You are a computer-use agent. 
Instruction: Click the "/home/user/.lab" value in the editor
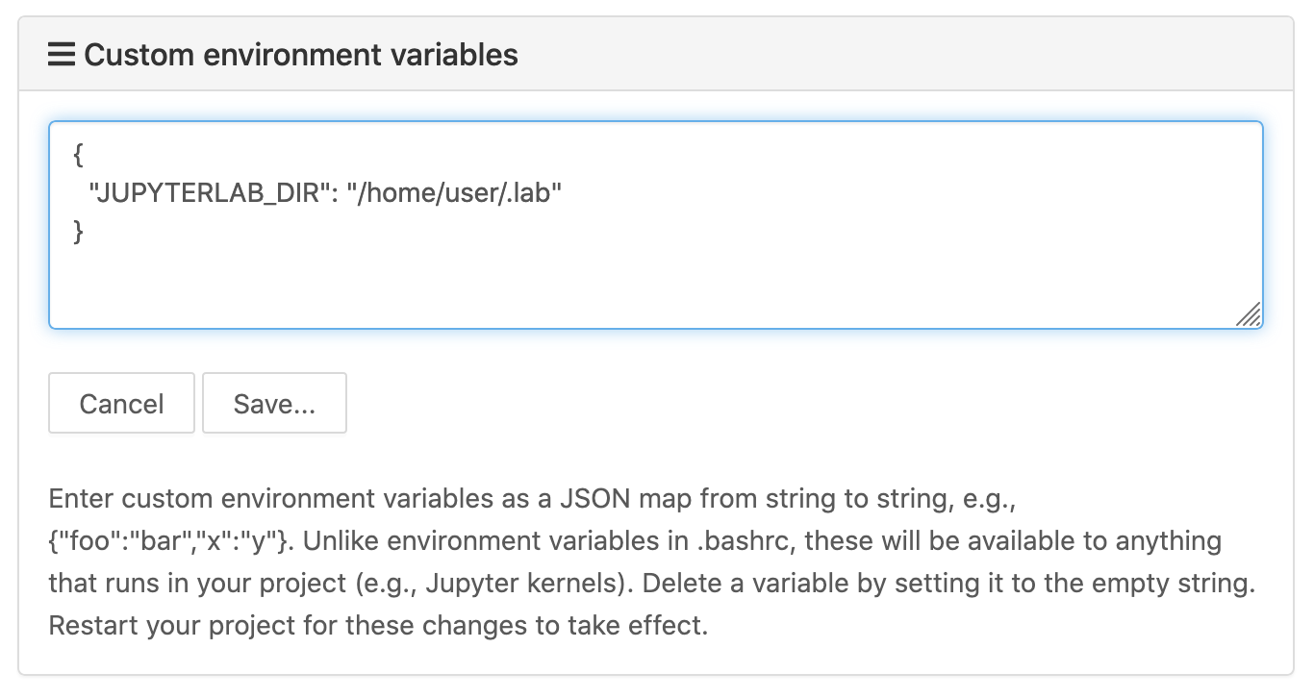[454, 193]
